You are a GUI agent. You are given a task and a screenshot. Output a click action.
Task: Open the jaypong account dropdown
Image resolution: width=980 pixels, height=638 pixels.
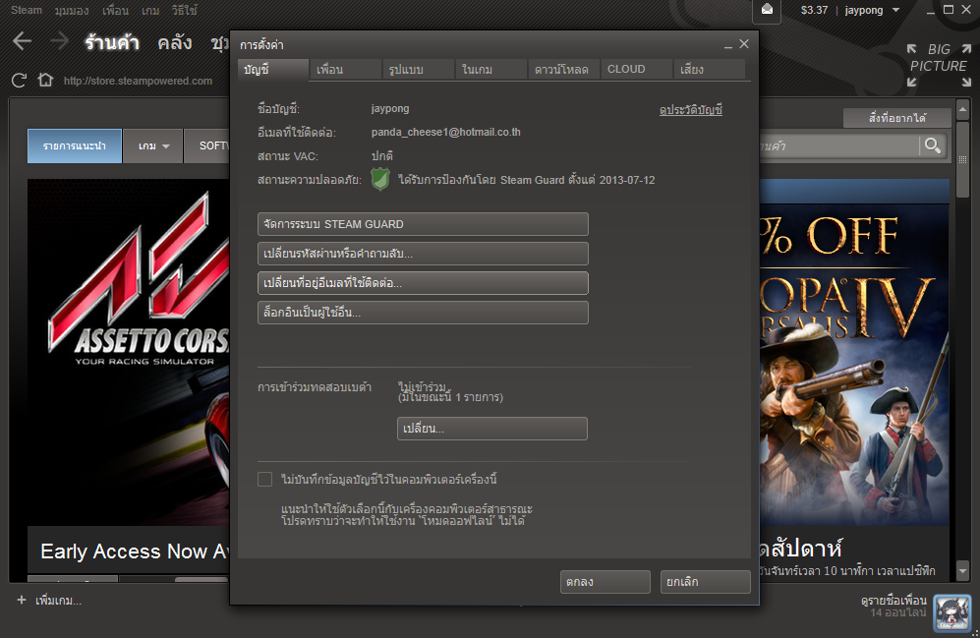(873, 10)
